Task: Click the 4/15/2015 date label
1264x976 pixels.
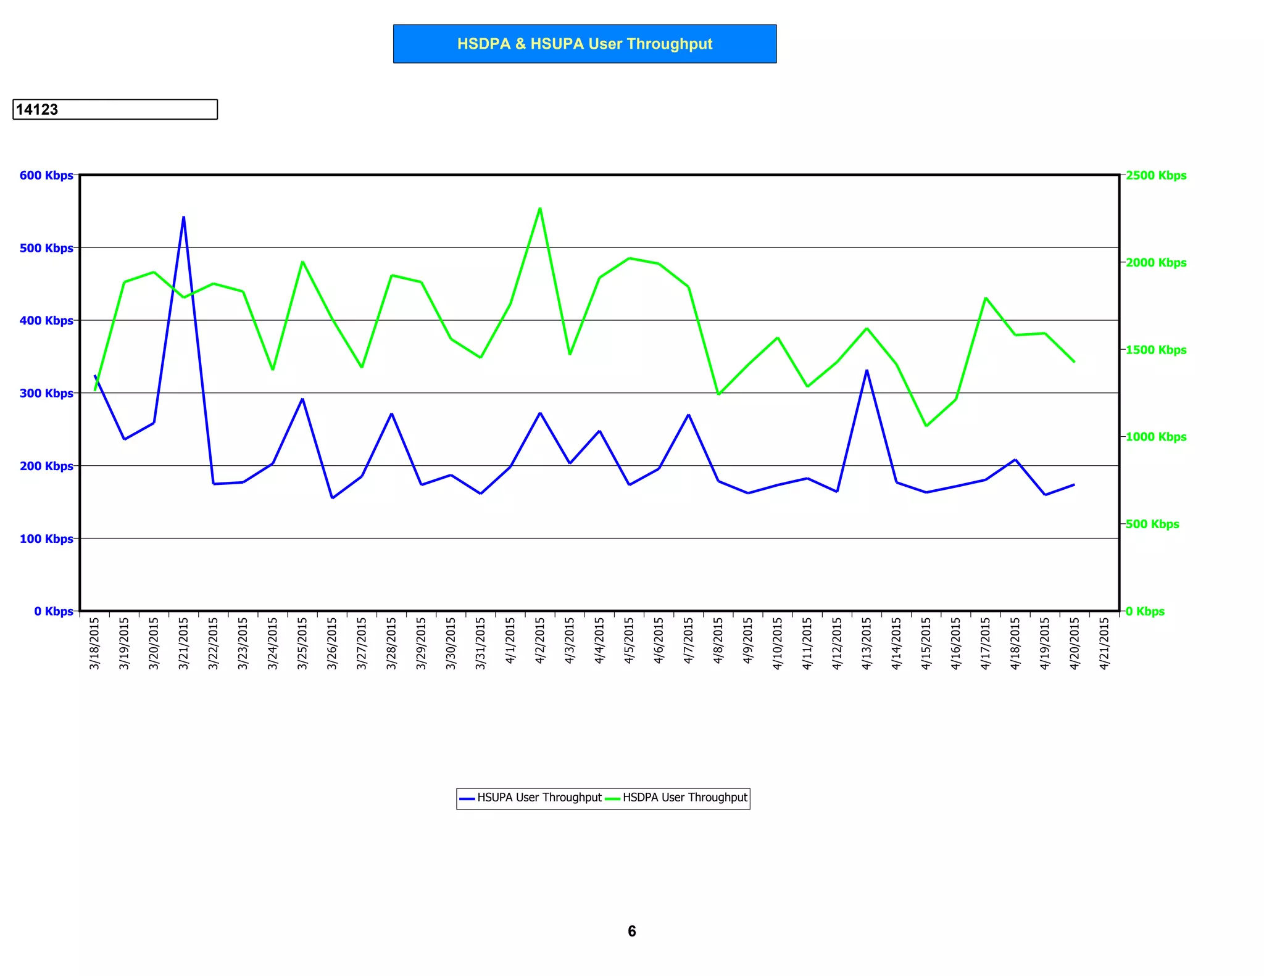Action: click(x=926, y=643)
